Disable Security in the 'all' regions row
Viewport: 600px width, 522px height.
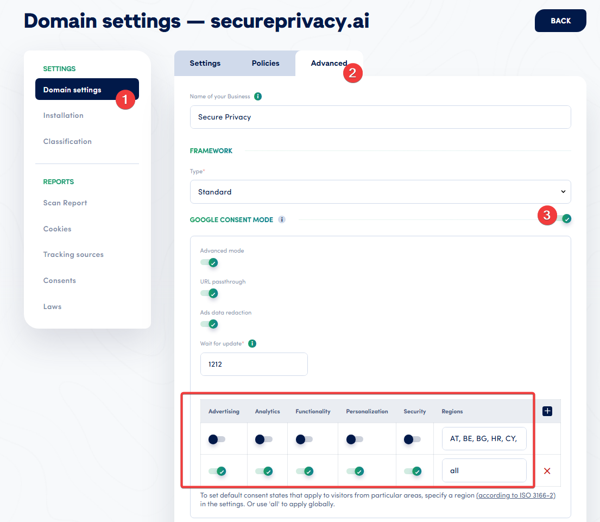(414, 471)
